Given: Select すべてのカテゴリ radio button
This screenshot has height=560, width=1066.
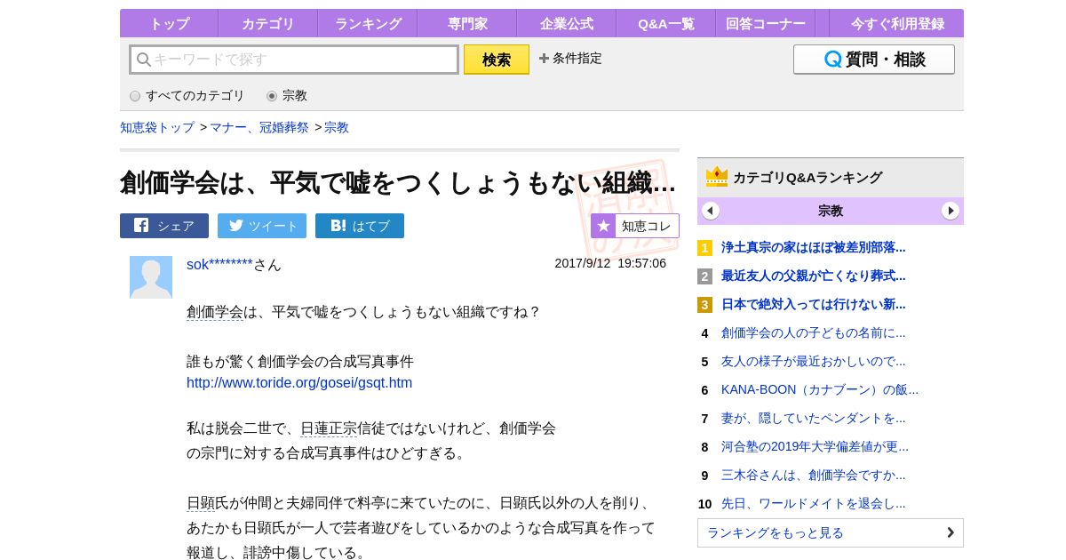Looking at the screenshot, I should [x=135, y=96].
